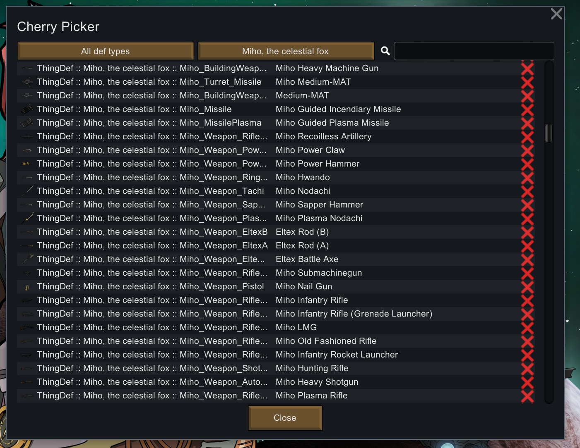Click the label Miho Infantry Rifle (Grenade Launcher)
The height and width of the screenshot is (448, 580).
pos(354,314)
